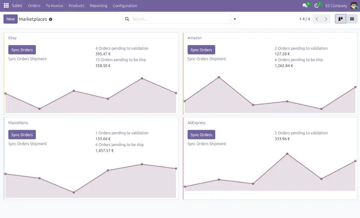
Task: Open the Reporting menu
Action: click(x=98, y=6)
